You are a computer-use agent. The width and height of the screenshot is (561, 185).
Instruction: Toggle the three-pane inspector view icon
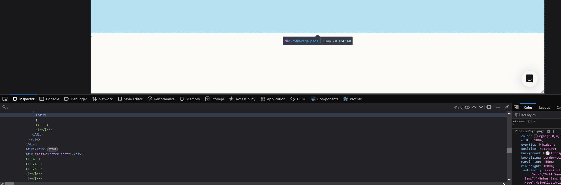click(516, 107)
